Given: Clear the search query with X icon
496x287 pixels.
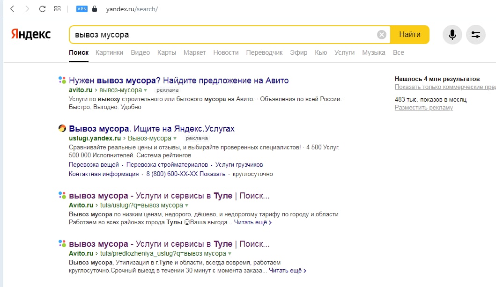Looking at the screenshot, I should [382, 35].
